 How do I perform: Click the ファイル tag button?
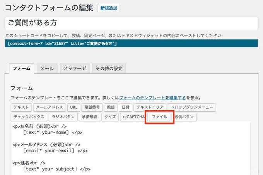tap(159, 117)
